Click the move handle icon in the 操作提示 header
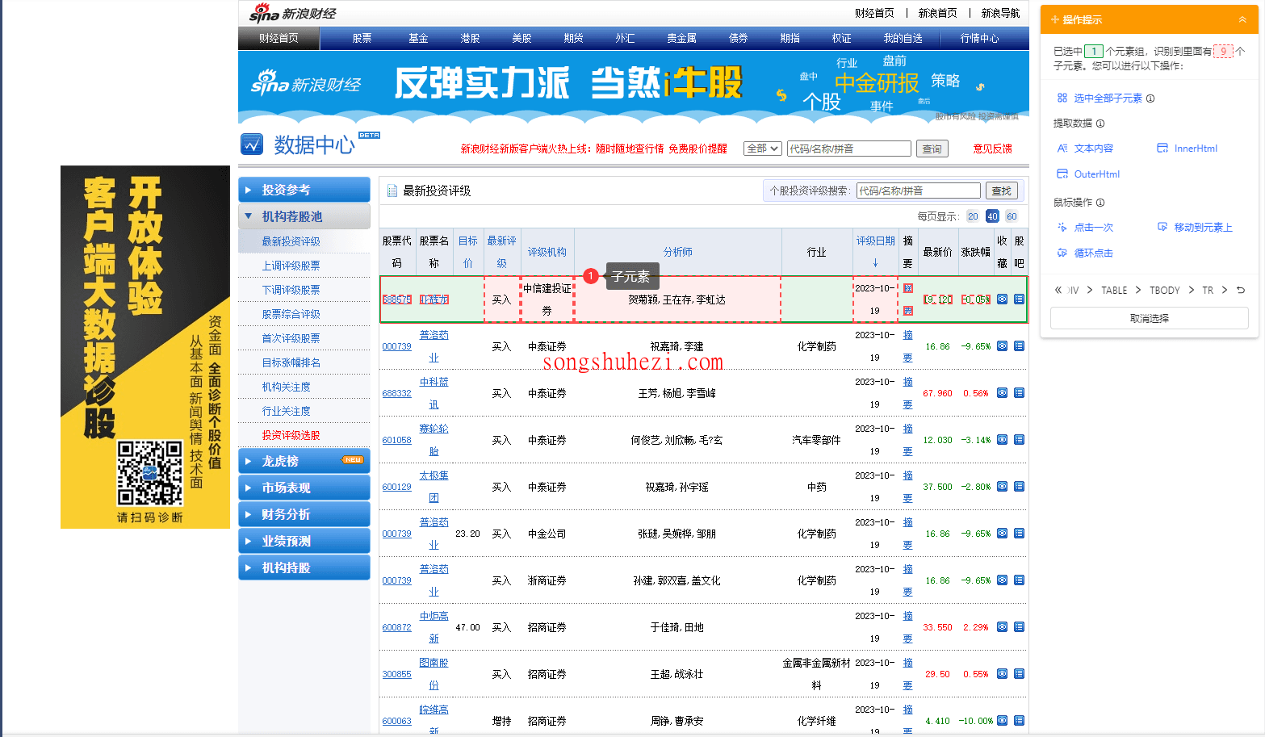This screenshot has height=737, width=1265. 1055,19
